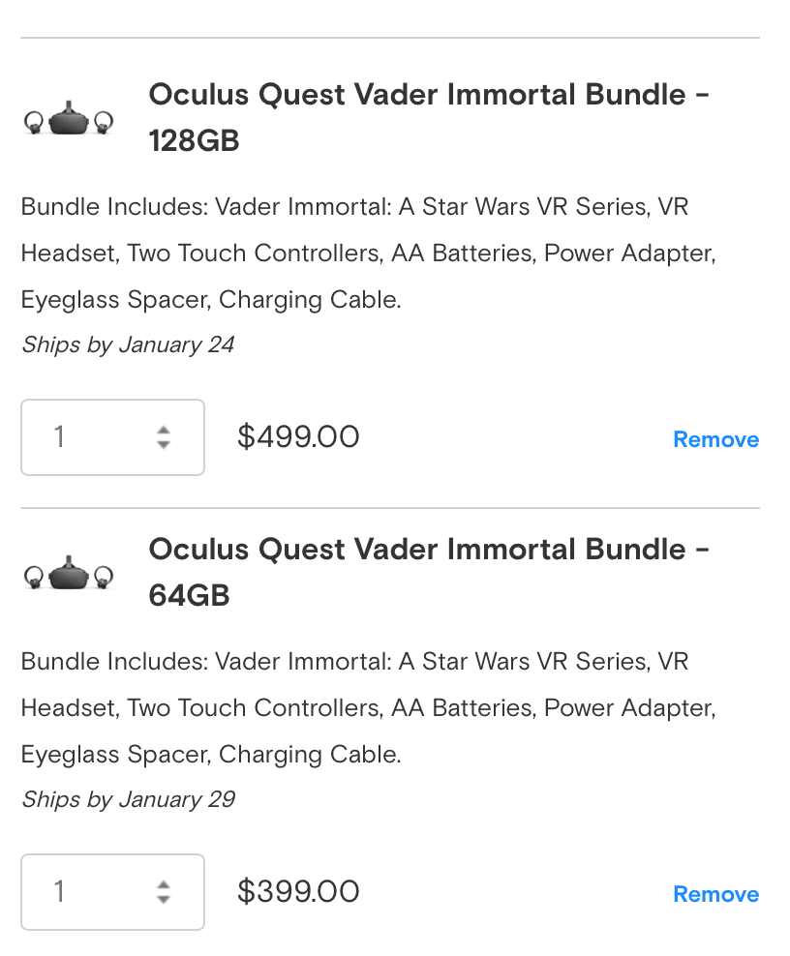Increase quantity of the 64GB bundle

pos(164,884)
